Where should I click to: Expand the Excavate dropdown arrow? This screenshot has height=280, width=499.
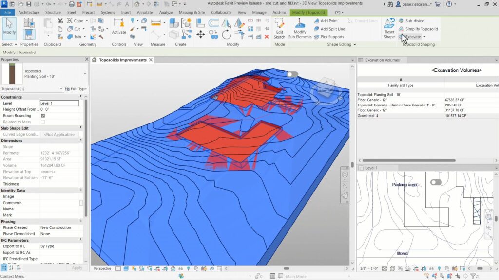pyautogui.click(x=424, y=37)
